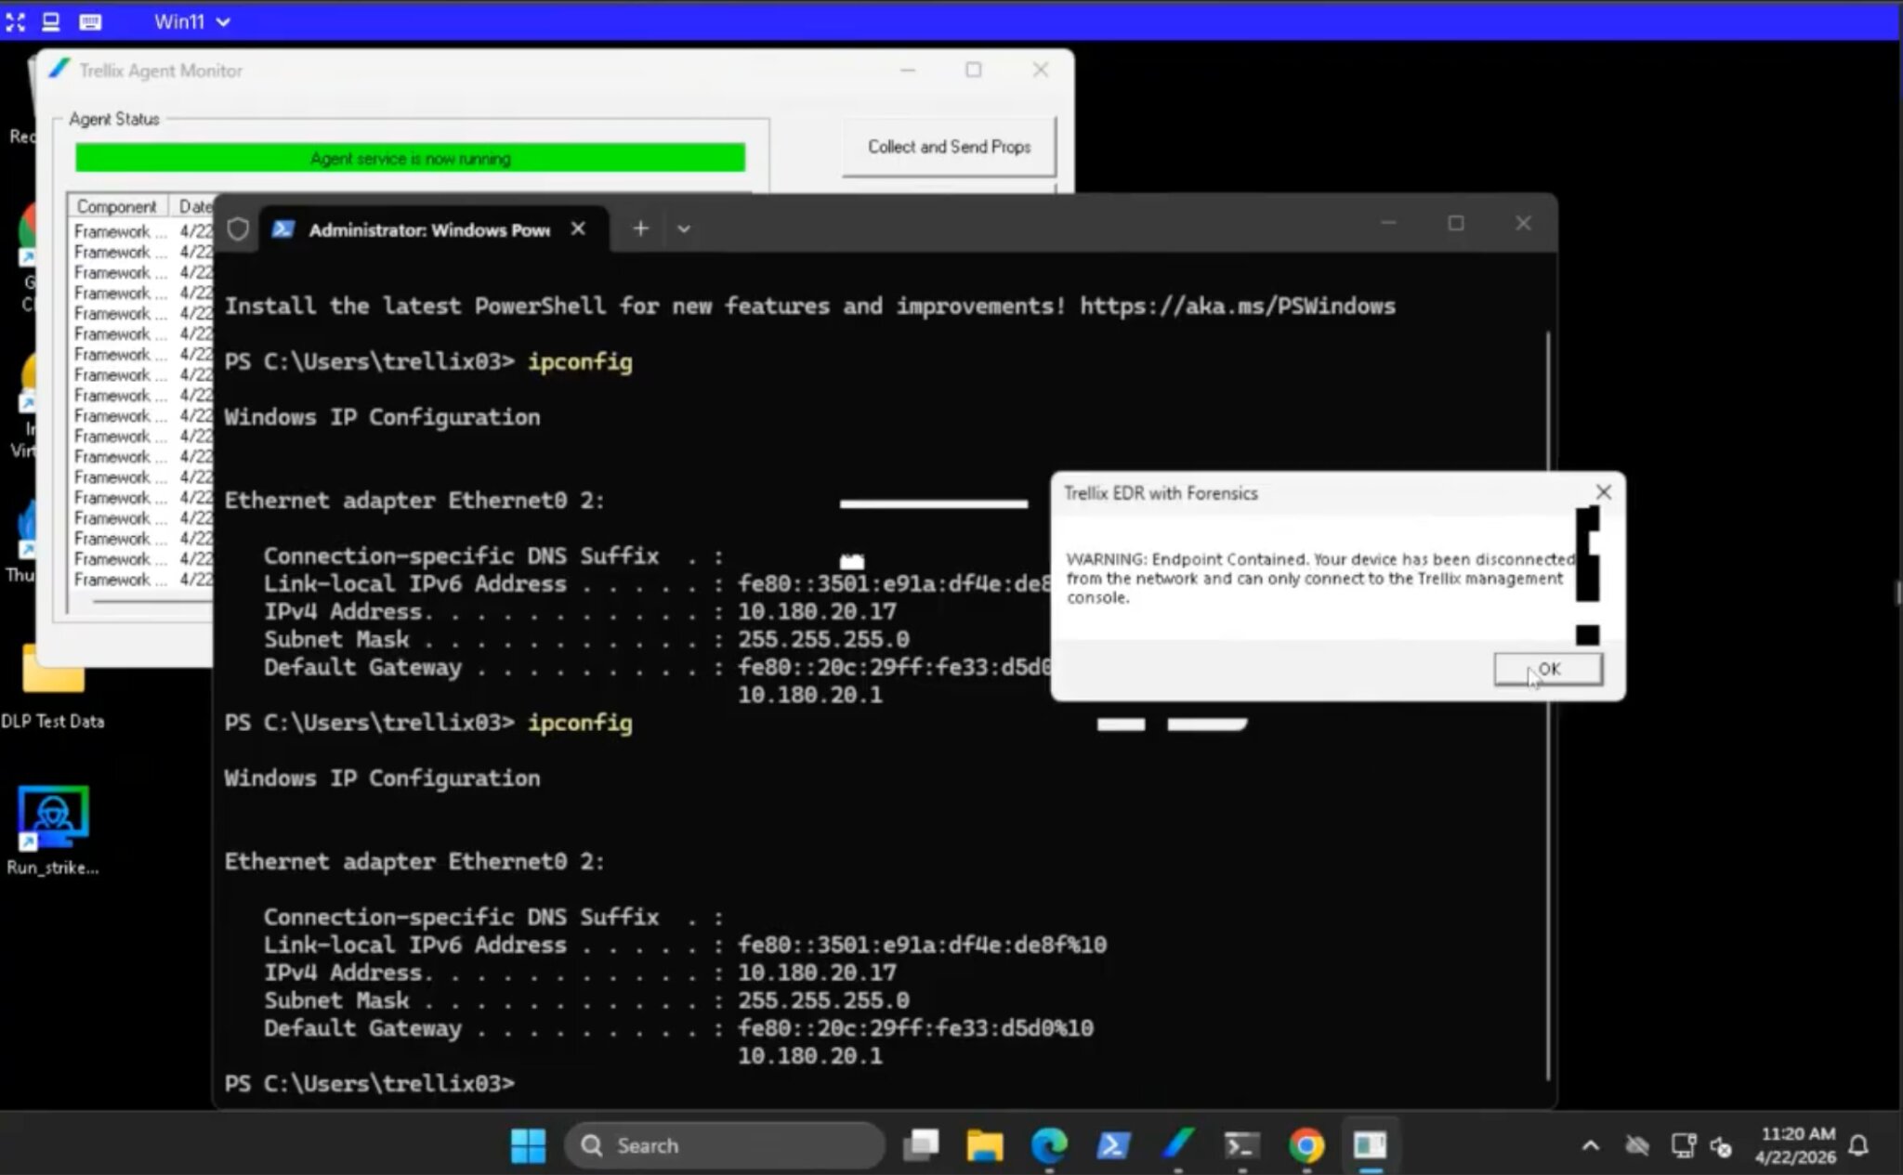The width and height of the screenshot is (1903, 1175).
Task: Click the monitor icon in the VM toolbar
Action: click(51, 21)
